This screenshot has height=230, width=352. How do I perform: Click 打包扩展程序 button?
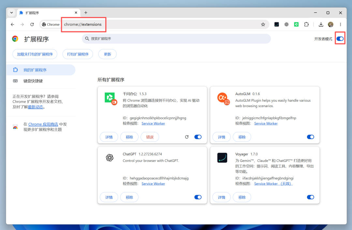tap(78, 54)
